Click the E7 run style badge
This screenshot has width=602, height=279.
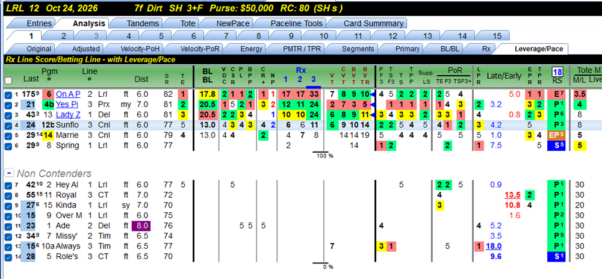click(556, 95)
